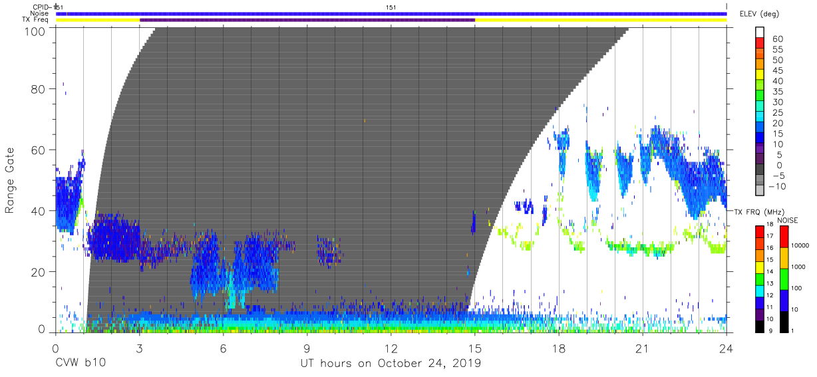Click the 15 tick on the UT hours axis

coord(475,348)
